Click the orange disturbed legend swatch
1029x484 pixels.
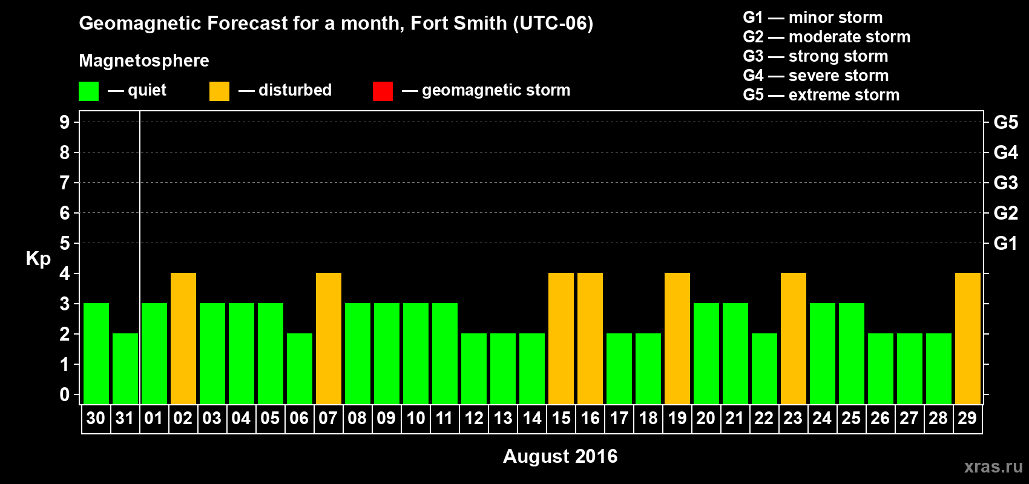(x=220, y=91)
